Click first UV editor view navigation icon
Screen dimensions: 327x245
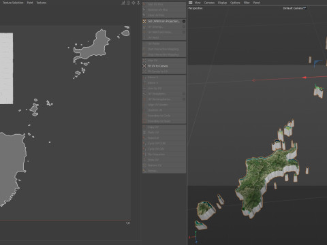pos(123,3)
